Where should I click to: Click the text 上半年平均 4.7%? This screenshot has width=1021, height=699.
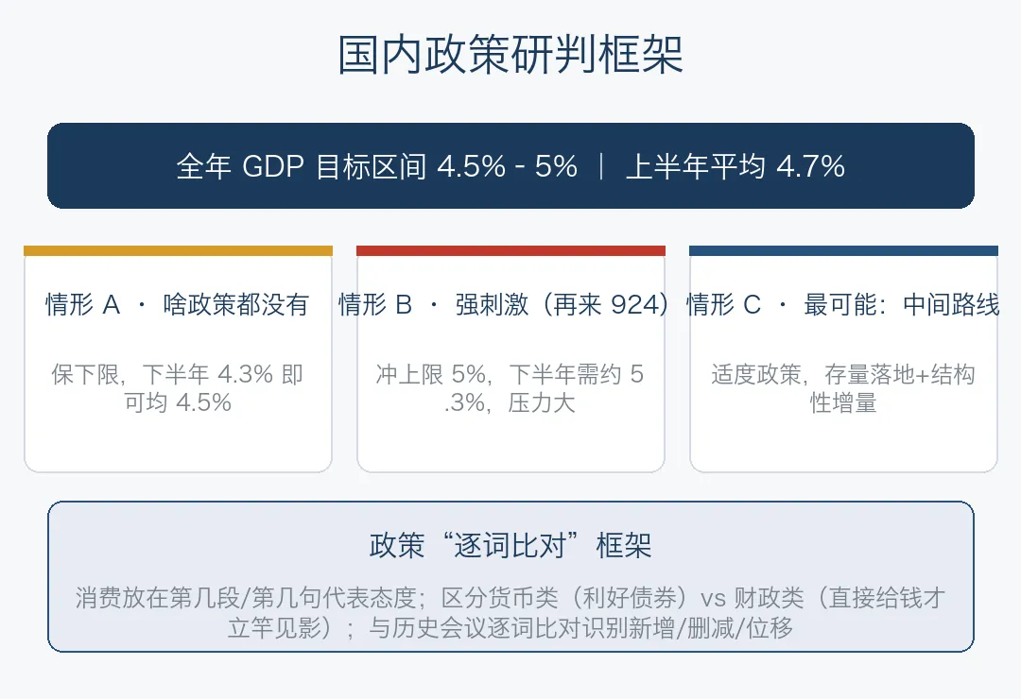tap(735, 166)
